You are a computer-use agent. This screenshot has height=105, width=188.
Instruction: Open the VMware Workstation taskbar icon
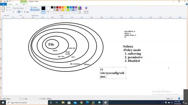point(93,102)
